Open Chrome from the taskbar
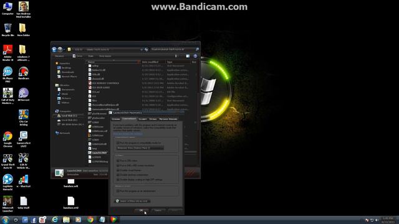The image size is (399, 224). tap(90, 220)
